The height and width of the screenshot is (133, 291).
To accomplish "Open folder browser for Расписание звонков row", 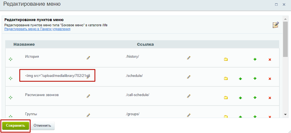I will click(x=226, y=98).
